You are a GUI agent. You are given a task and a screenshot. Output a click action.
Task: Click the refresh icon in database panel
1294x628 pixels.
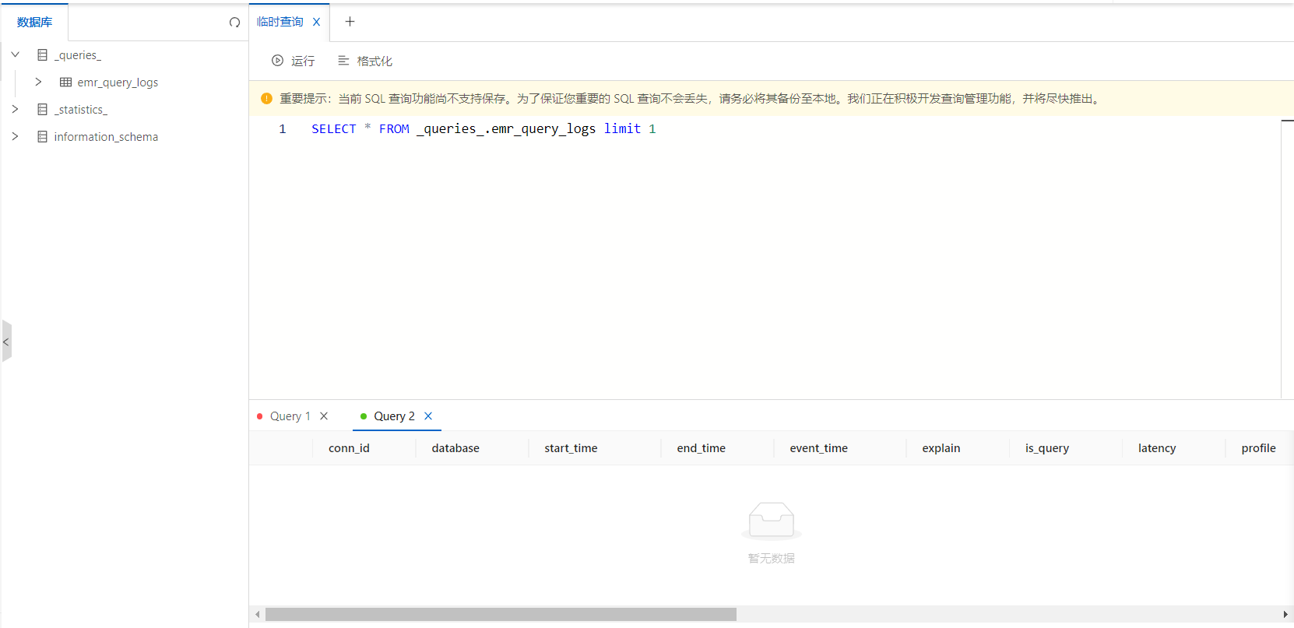(234, 23)
